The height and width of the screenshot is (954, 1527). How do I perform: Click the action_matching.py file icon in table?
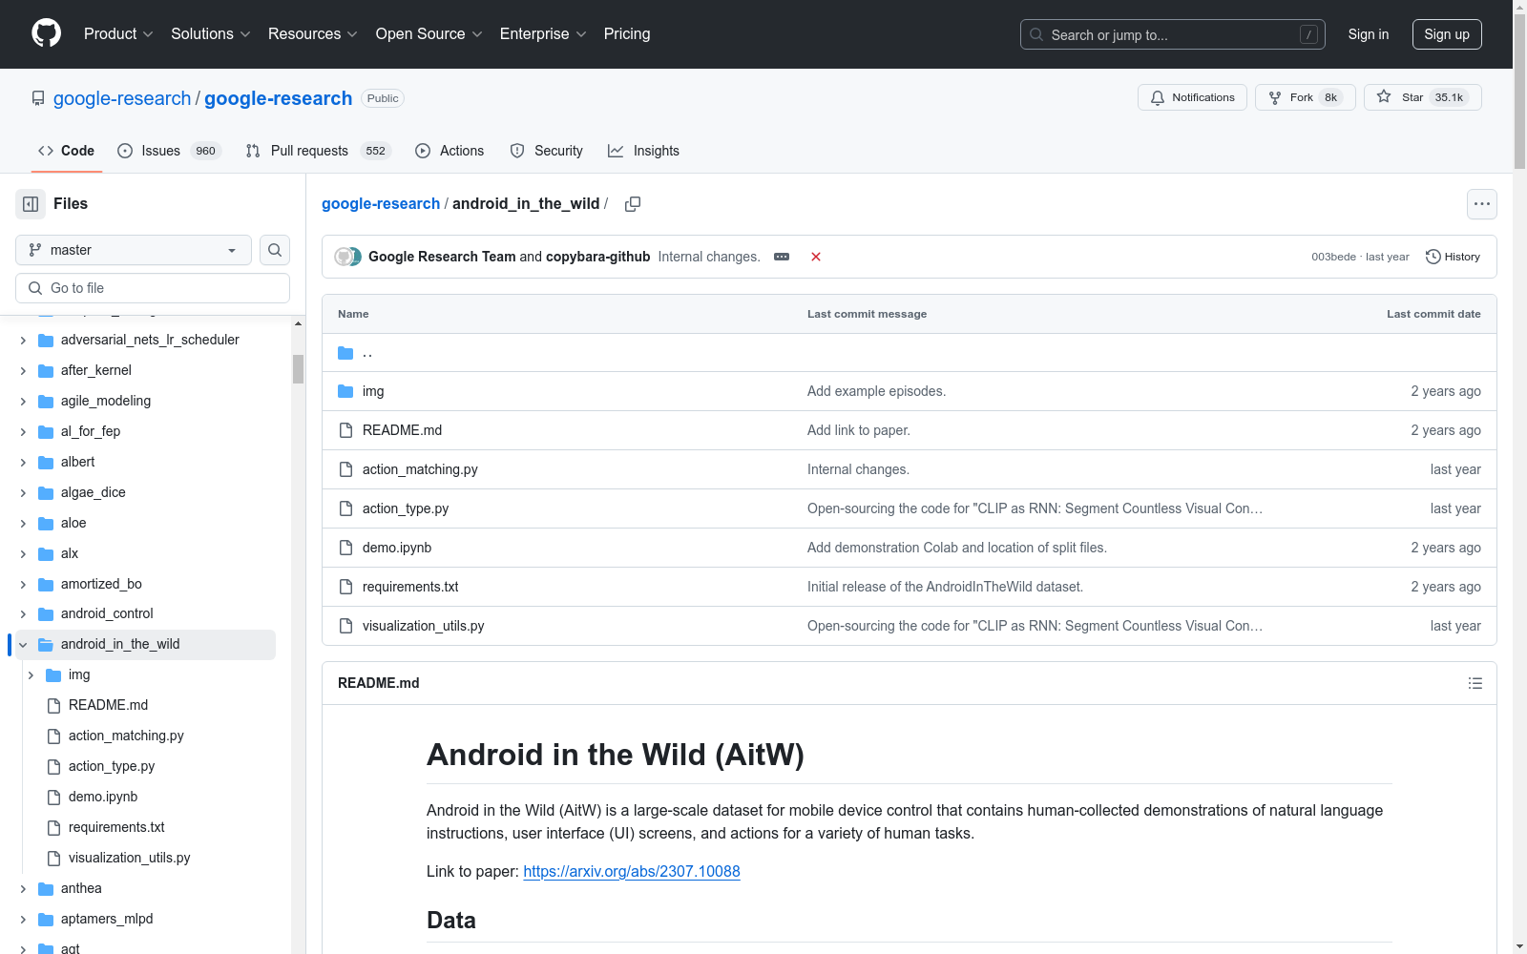coord(345,469)
